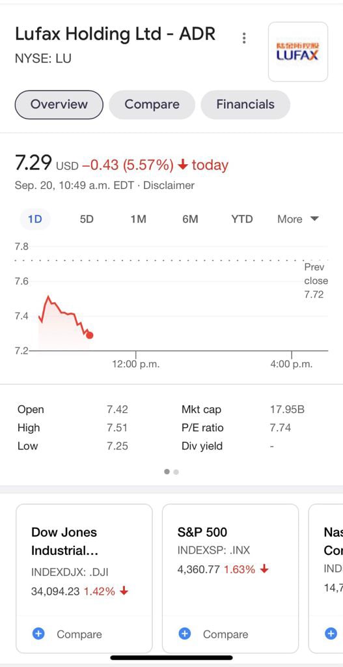
Task: Click the blue plus icon under Dow Jones
Action: click(x=38, y=634)
